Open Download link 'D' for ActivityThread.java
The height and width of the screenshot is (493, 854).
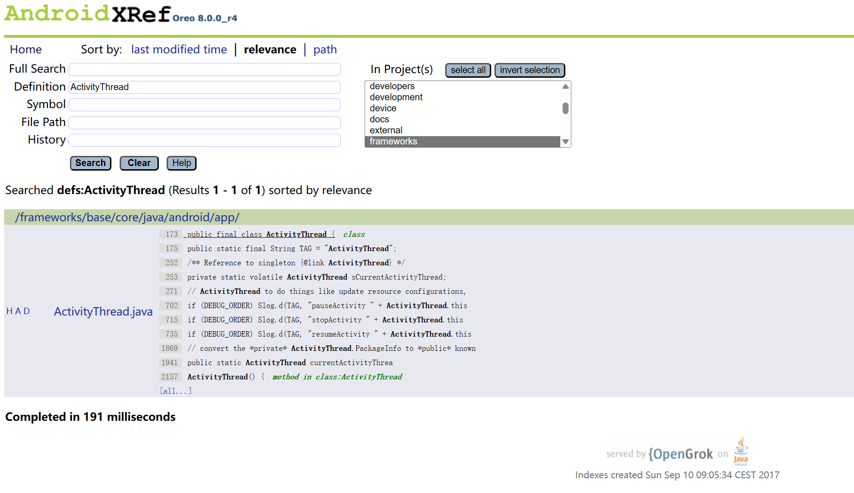(27, 311)
